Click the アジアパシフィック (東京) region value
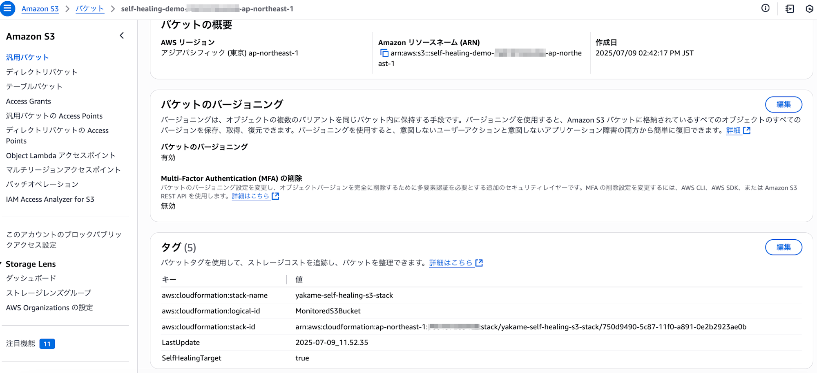Image resolution: width=817 pixels, height=373 pixels. [x=230, y=53]
